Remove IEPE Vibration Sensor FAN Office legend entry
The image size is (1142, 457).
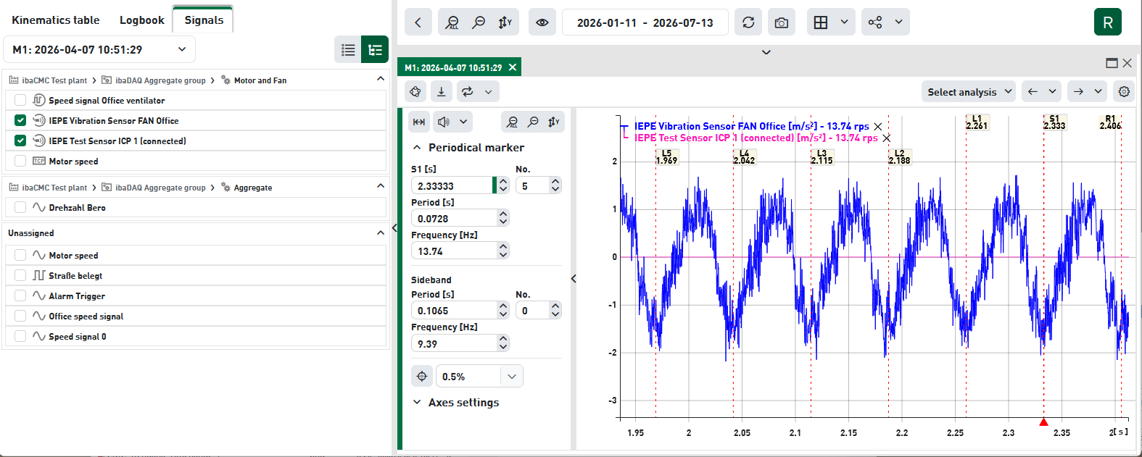click(878, 126)
